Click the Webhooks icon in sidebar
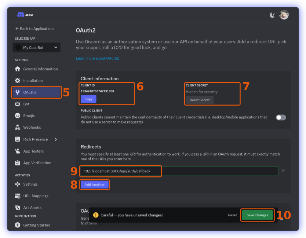The image size is (306, 238). [x=17, y=127]
